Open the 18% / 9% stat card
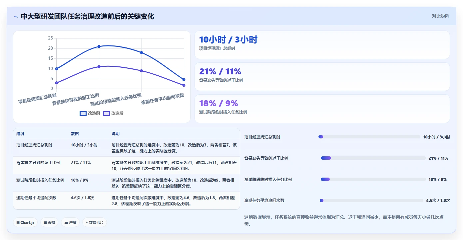The height and width of the screenshot is (240, 463). coord(322,109)
